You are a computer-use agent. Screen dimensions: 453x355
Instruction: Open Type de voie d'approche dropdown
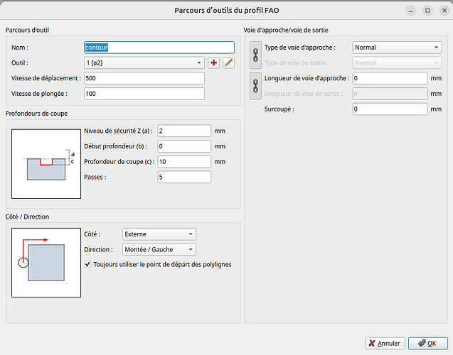click(x=397, y=48)
